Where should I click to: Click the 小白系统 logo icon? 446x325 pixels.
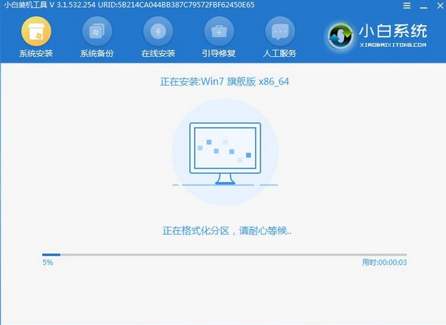[340, 36]
